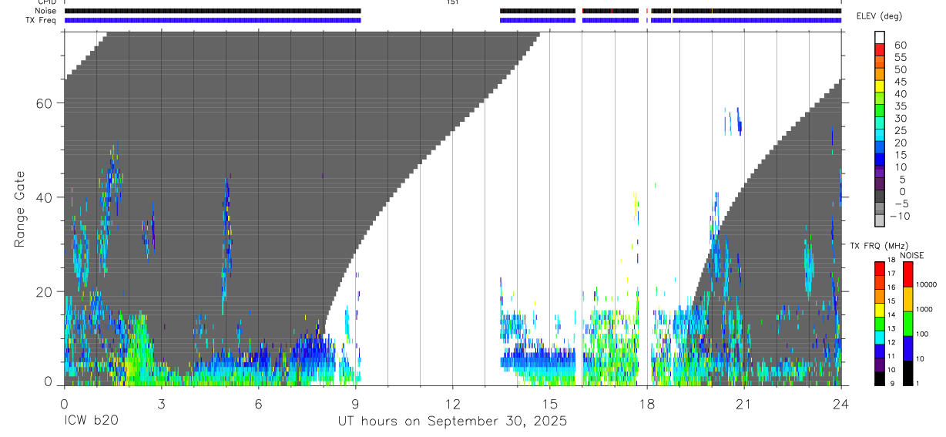Click the TX Freq strip segment from 13.5 to 16 hours

click(x=538, y=20)
